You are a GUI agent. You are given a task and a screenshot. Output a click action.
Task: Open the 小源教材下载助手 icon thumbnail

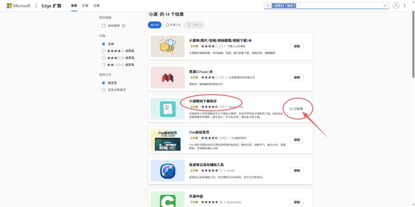(x=168, y=109)
